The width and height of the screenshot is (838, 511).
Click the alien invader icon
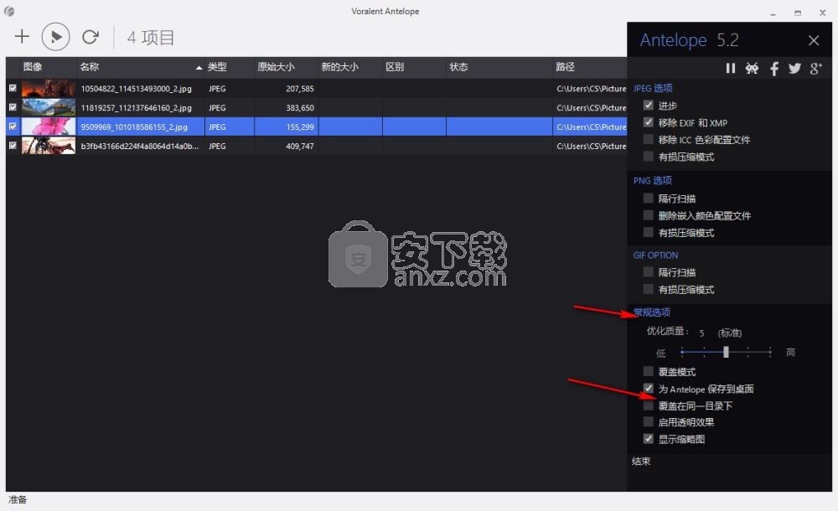pos(752,68)
